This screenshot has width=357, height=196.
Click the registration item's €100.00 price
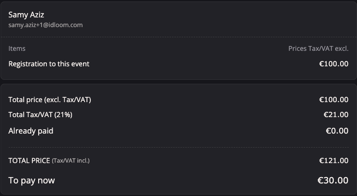333,63
